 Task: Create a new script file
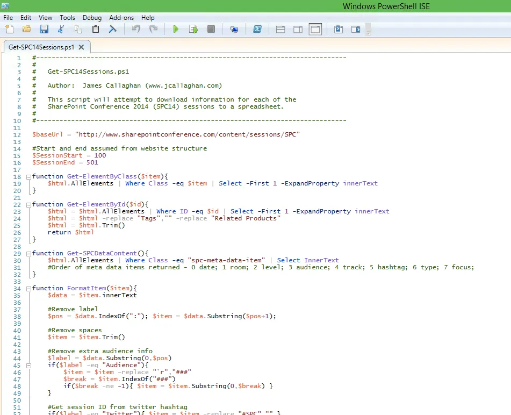(10, 29)
